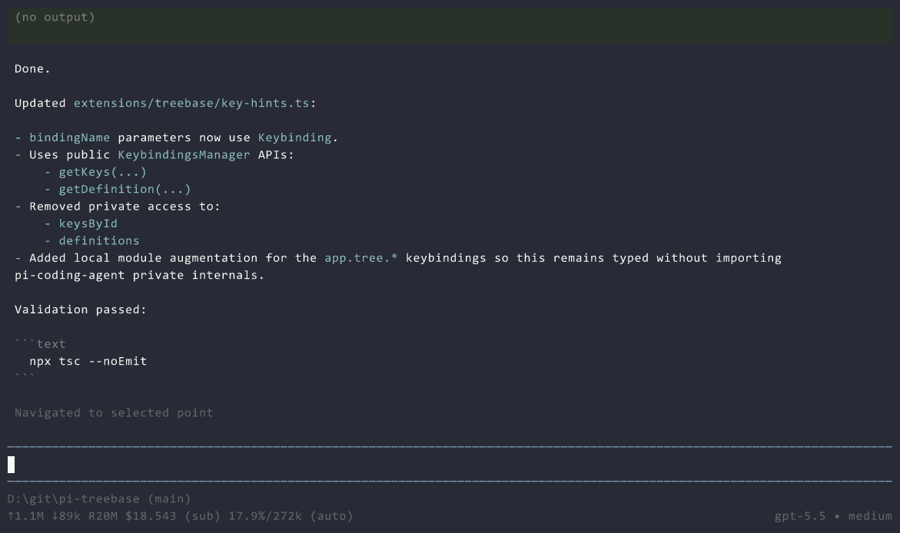Click the gpt-5.5 model name
The image size is (900, 533).
tap(800, 516)
